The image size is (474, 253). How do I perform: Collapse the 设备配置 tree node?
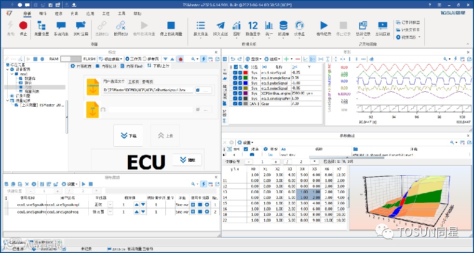pyautogui.click(x=8, y=70)
